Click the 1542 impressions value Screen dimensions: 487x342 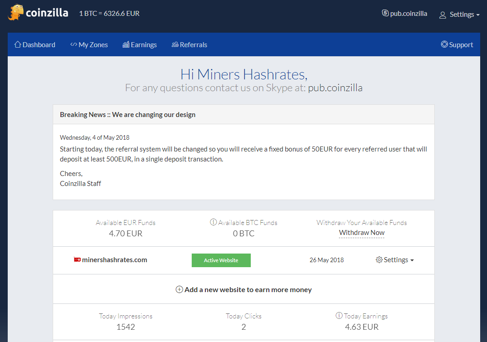click(126, 327)
